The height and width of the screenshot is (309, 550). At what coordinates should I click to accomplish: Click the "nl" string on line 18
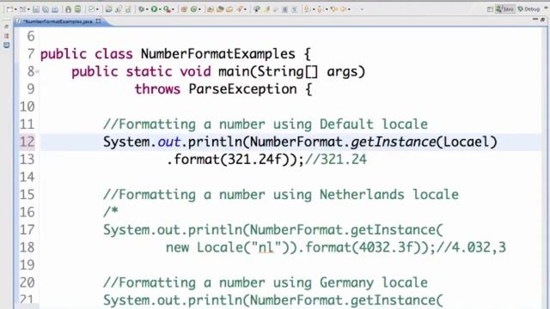coord(265,248)
